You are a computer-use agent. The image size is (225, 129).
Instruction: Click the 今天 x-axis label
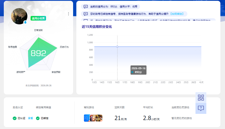point(201,82)
